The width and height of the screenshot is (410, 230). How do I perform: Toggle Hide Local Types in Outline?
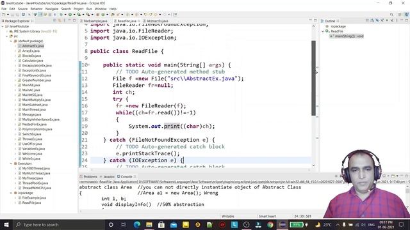coord(392,20)
